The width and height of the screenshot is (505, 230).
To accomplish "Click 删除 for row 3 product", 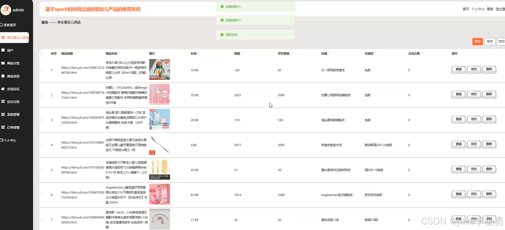I will click(489, 119).
